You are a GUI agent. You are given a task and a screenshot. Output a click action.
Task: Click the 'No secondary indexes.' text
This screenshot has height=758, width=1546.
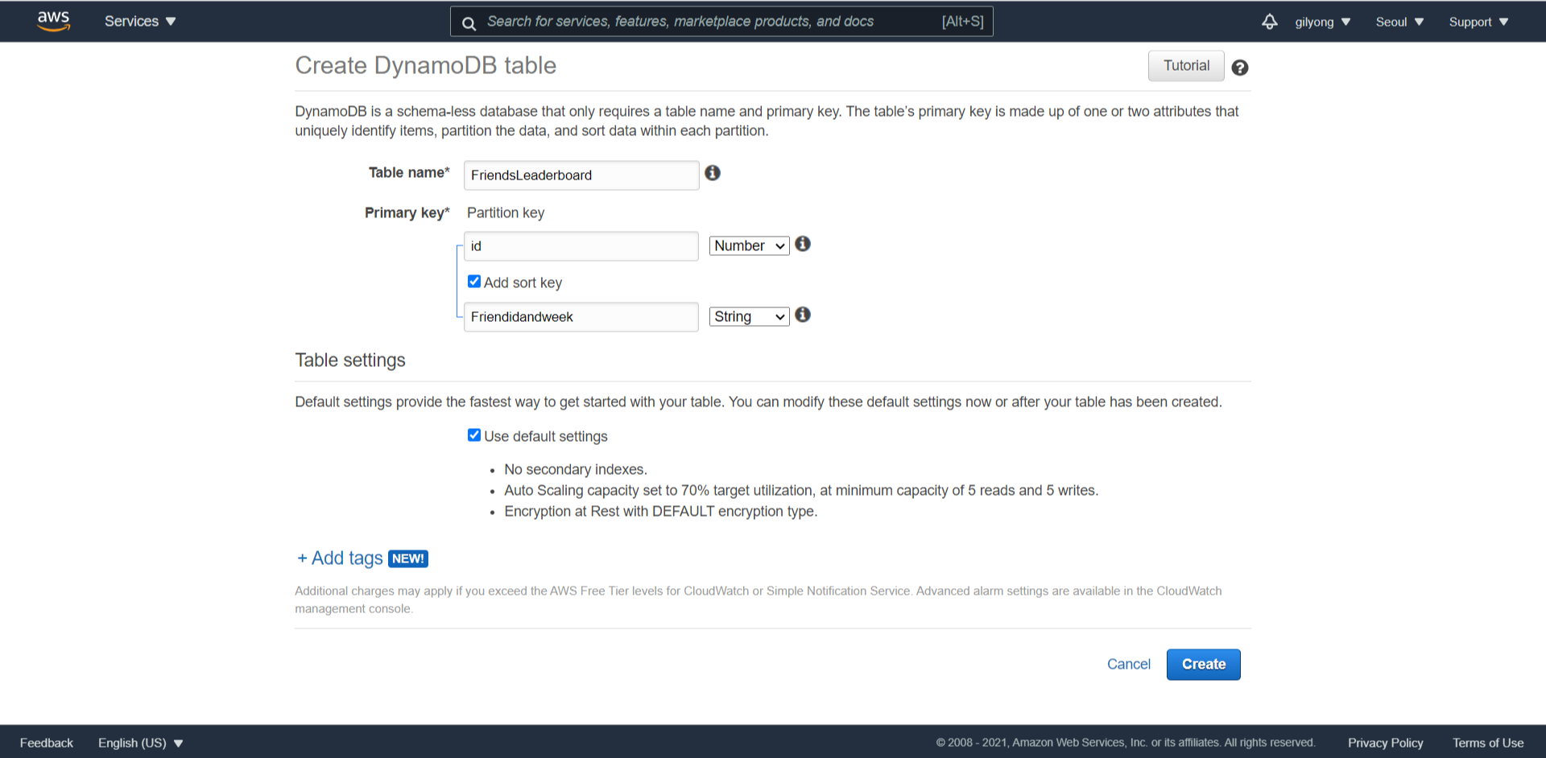point(576,469)
